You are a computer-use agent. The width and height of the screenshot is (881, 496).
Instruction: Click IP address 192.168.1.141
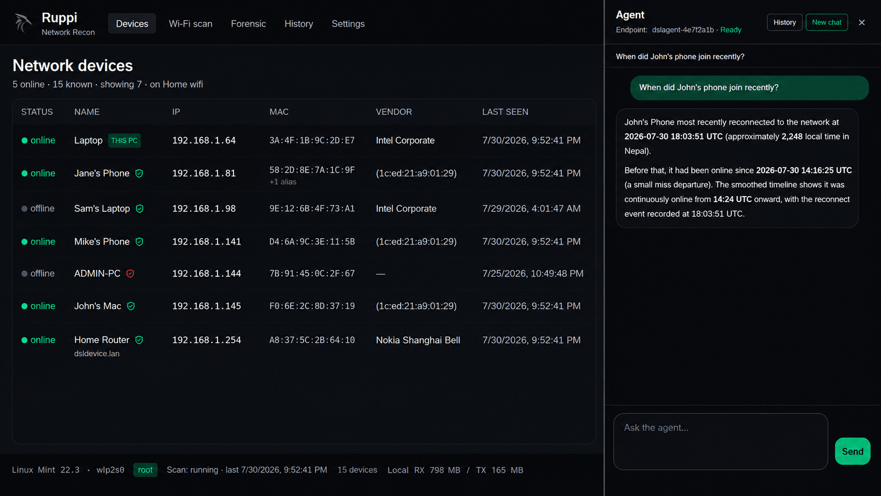pyautogui.click(x=207, y=242)
